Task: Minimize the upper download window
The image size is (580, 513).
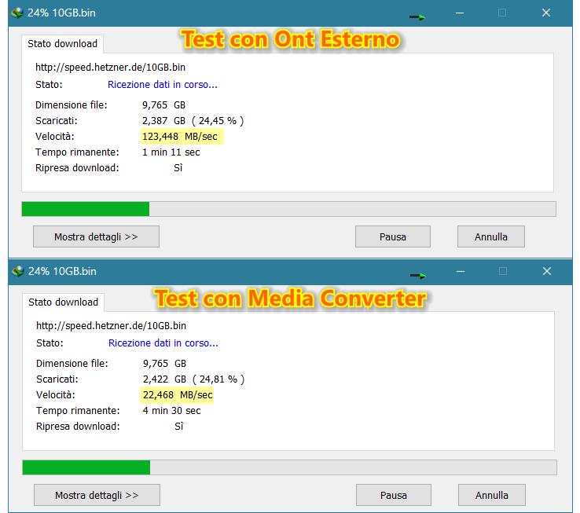Action: click(460, 13)
